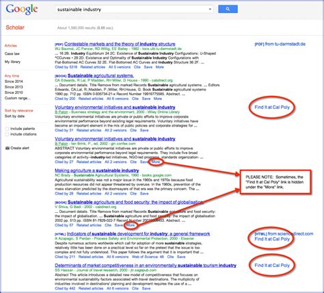Open 'Making agriculture a sustainable industry' result
Viewport: 324px width, 293px height.
tap(97, 170)
